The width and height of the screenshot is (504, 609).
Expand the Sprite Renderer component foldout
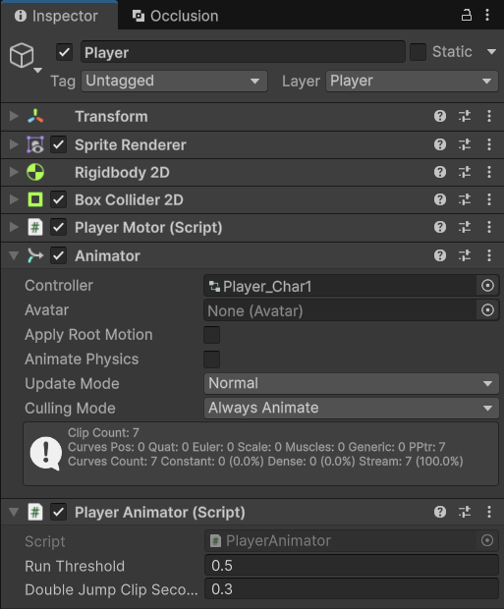tap(14, 144)
